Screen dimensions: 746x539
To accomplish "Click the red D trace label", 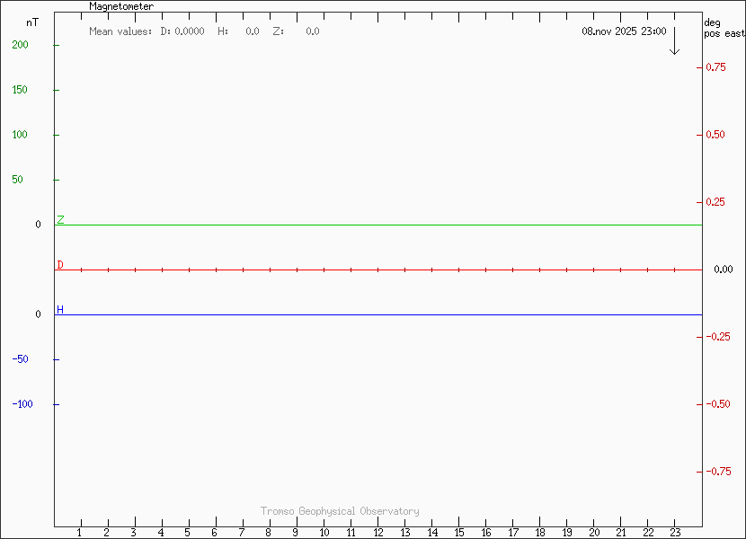I will pos(60,265).
